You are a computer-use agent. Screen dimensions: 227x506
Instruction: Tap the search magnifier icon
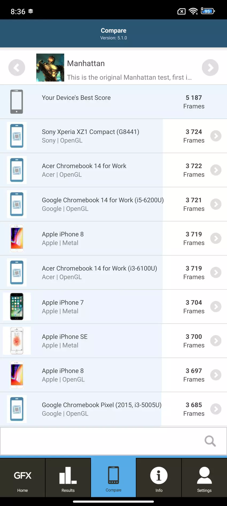click(x=210, y=441)
